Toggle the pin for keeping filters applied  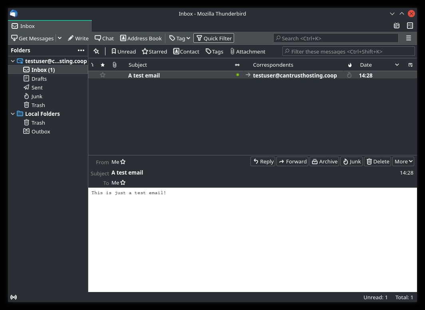click(x=96, y=51)
